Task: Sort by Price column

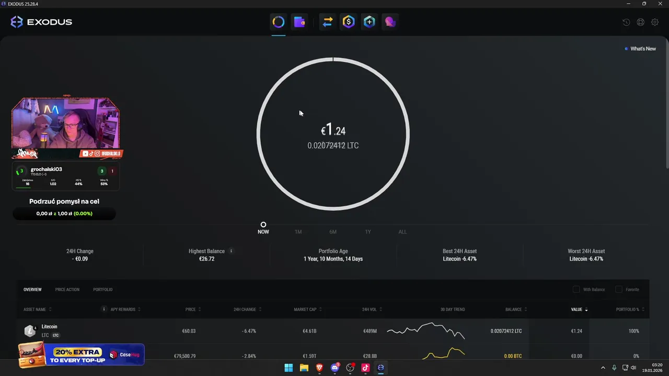Action: click(193, 309)
